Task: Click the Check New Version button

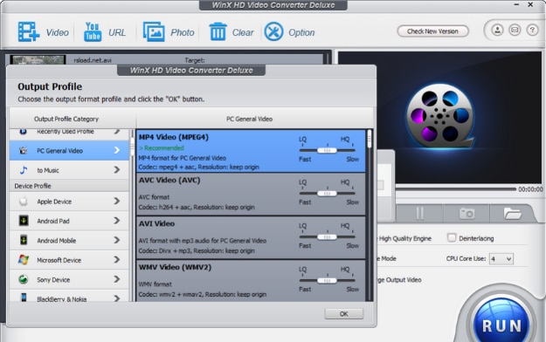Action: [432, 31]
